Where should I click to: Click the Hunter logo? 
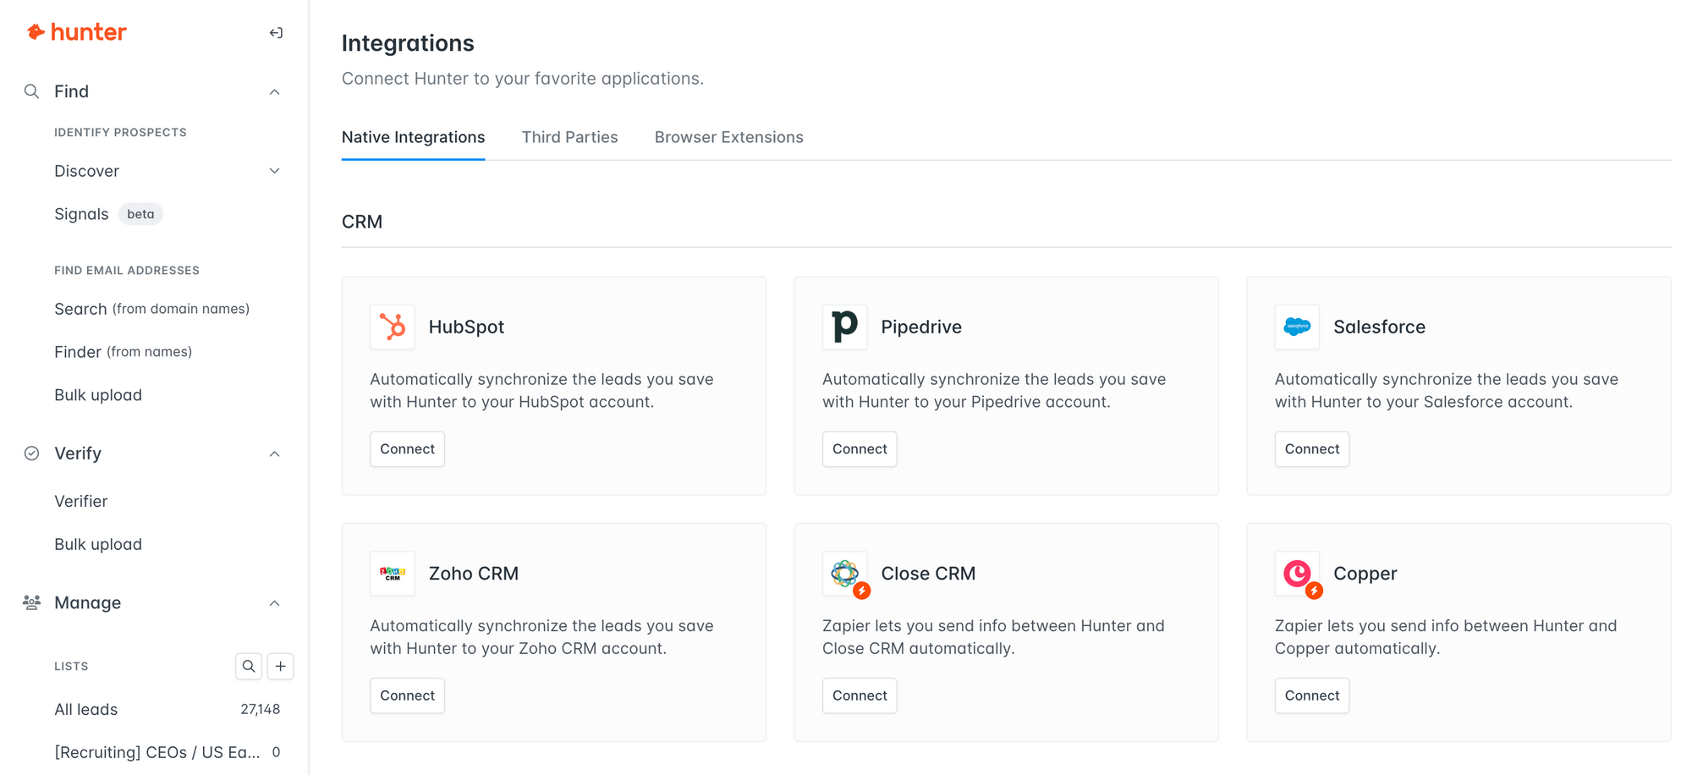point(76,32)
